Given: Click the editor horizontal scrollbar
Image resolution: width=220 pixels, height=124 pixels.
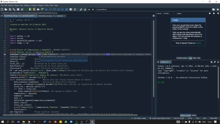Looking at the screenshot, I should click(70, 115).
